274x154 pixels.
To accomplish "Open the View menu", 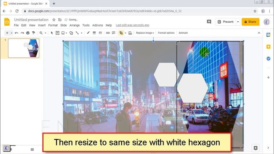I will [32, 25].
